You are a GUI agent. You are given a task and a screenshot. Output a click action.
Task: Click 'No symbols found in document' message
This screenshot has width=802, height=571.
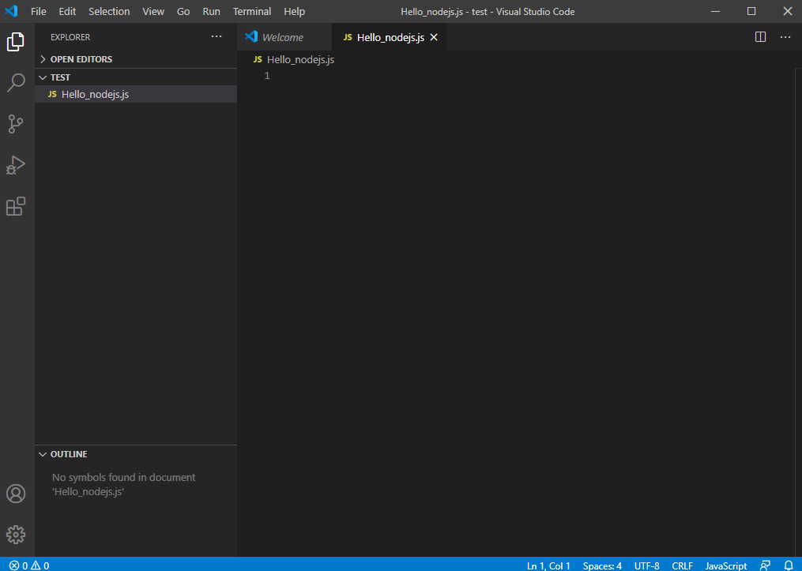coord(124,477)
